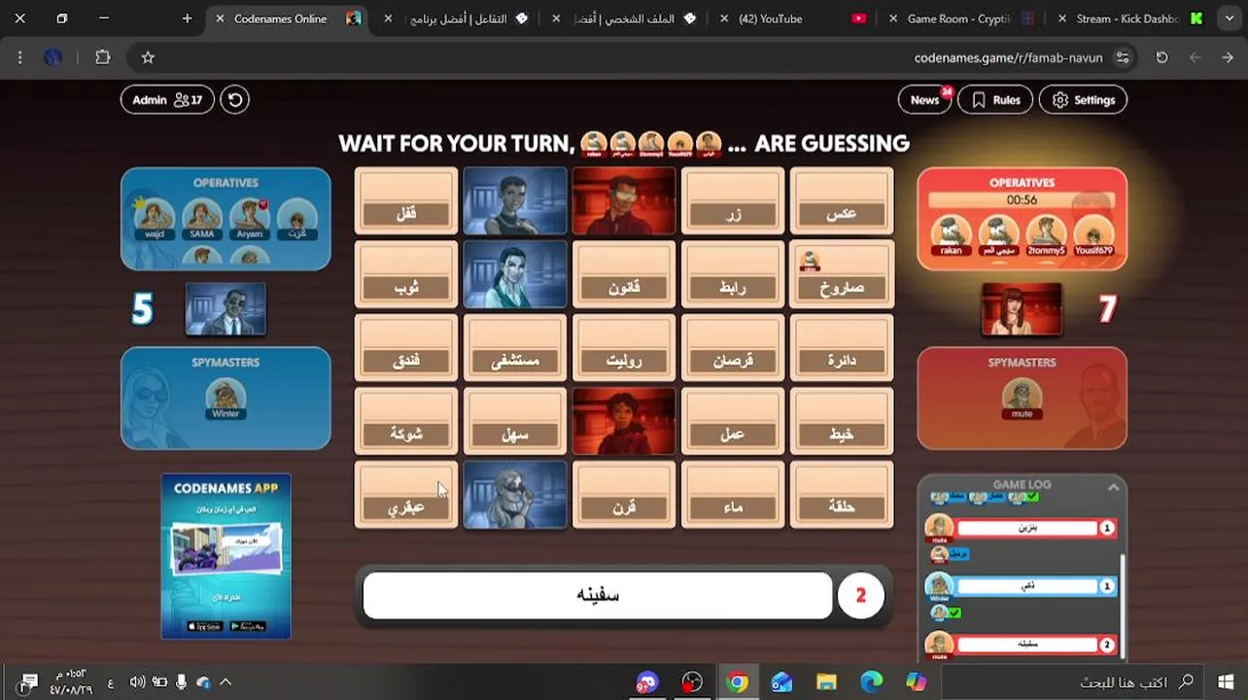The height and width of the screenshot is (700, 1248).
Task: Bookmark this page with the star icon
Action: [148, 57]
